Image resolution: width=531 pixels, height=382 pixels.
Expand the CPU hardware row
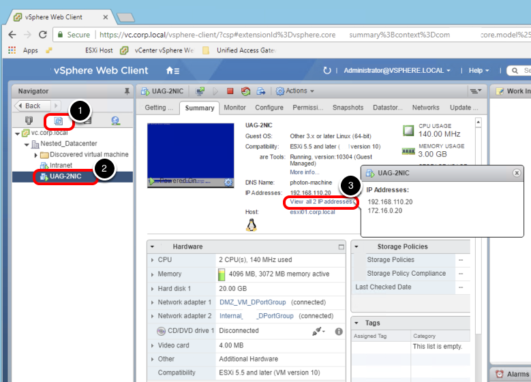pyautogui.click(x=151, y=260)
